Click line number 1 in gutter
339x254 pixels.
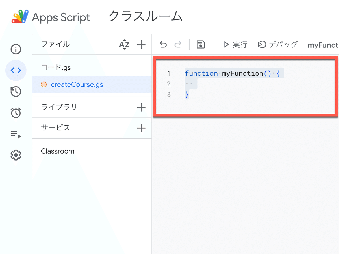tap(169, 73)
